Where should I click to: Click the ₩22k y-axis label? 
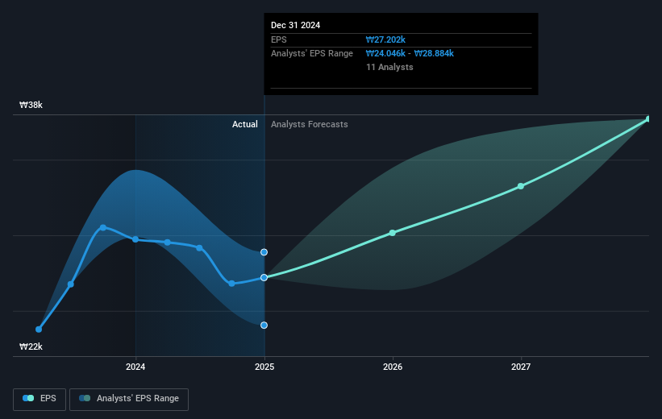tap(31, 346)
